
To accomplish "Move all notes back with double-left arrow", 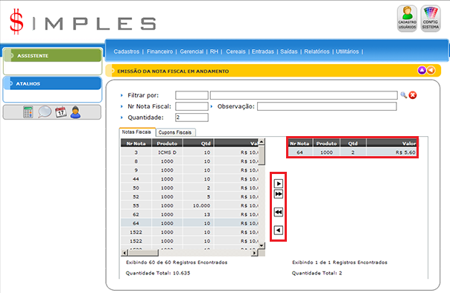I will (x=279, y=212).
